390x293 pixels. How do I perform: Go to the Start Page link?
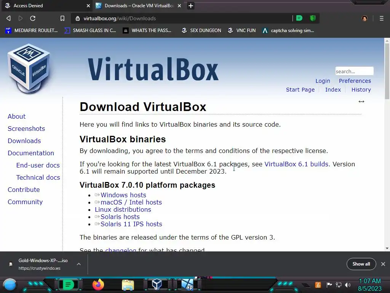click(300, 90)
